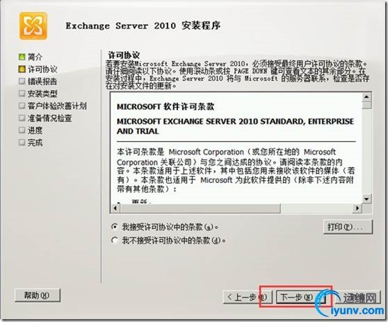This screenshot has height=322, width=388.
Task: Click the 完成 step square icon
Action: (22, 143)
